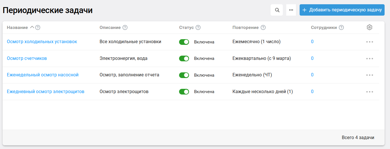Switch off Ежедневный осмотр электрощитов toggle
Screen dimensions: 390x149
[184, 92]
